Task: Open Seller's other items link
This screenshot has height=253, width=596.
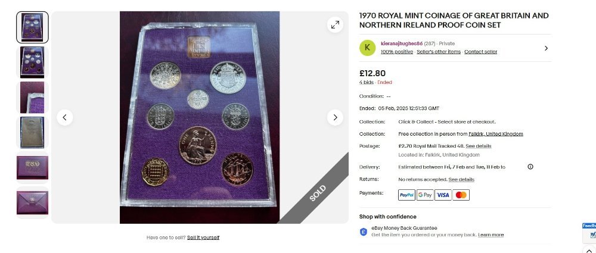Action: tap(439, 52)
